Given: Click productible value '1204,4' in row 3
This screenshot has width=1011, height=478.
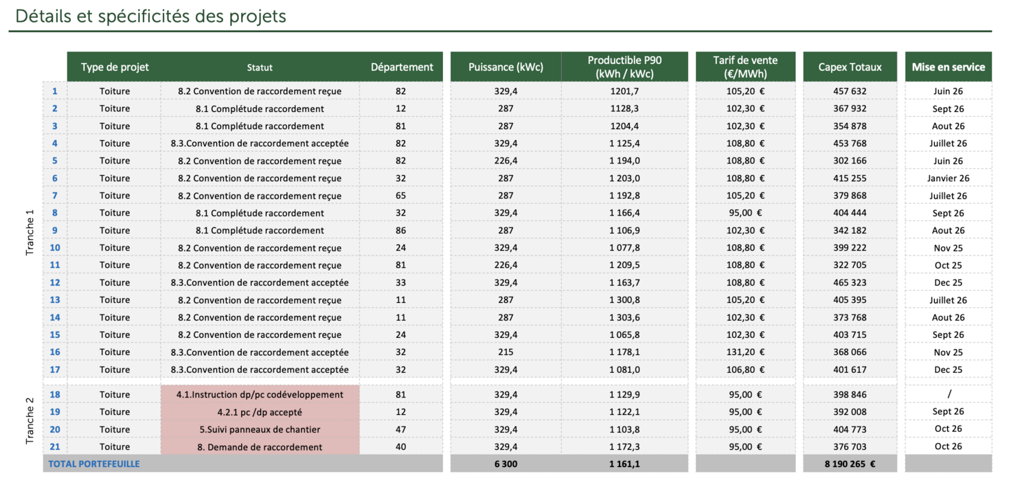Looking at the screenshot, I should (x=624, y=126).
